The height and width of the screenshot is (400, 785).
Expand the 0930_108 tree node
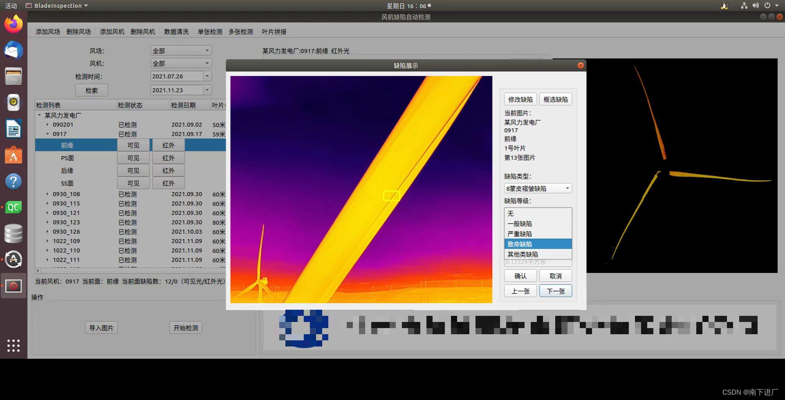pyautogui.click(x=47, y=194)
